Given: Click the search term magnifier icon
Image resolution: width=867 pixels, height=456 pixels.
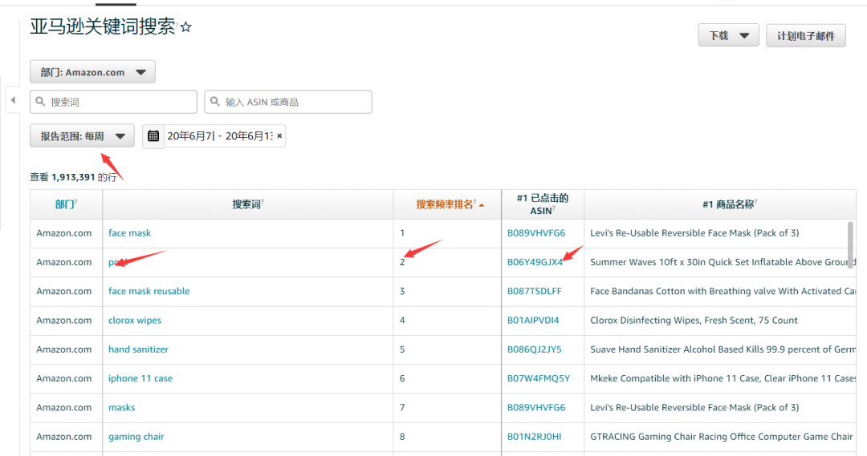Looking at the screenshot, I should pyautogui.click(x=40, y=102).
